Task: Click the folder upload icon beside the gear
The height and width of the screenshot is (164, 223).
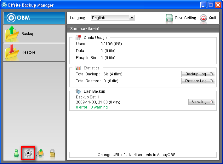Action: (x=40, y=153)
